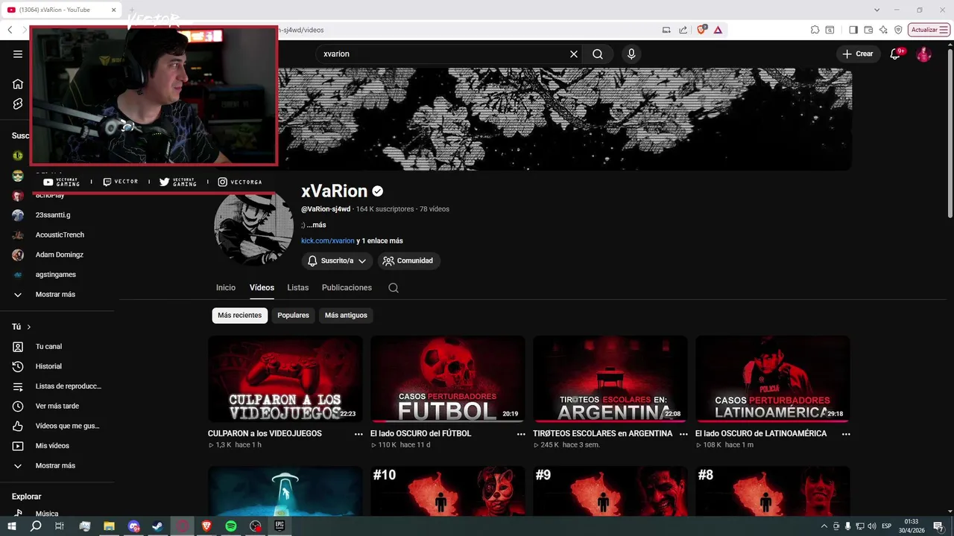The image size is (954, 536).
Task: Switch to the Vídeos channel tab
Action: point(262,287)
